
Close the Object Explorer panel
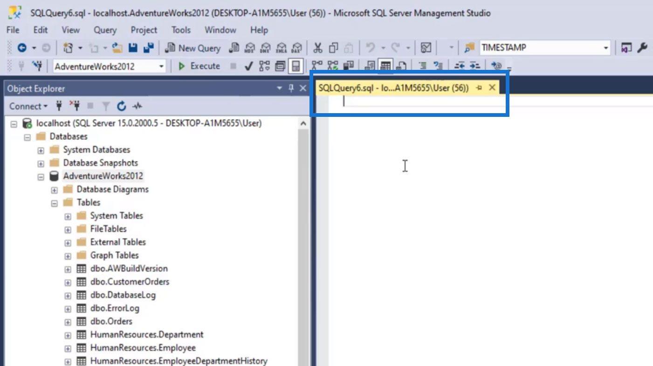tap(302, 88)
